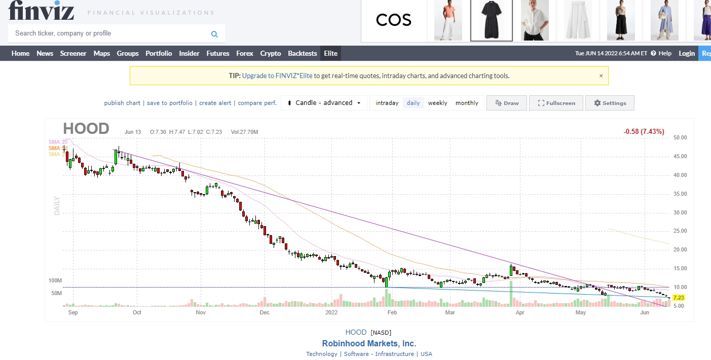Click the -0.58 (7.43%) change value
This screenshot has height=360, width=711.
(644, 132)
